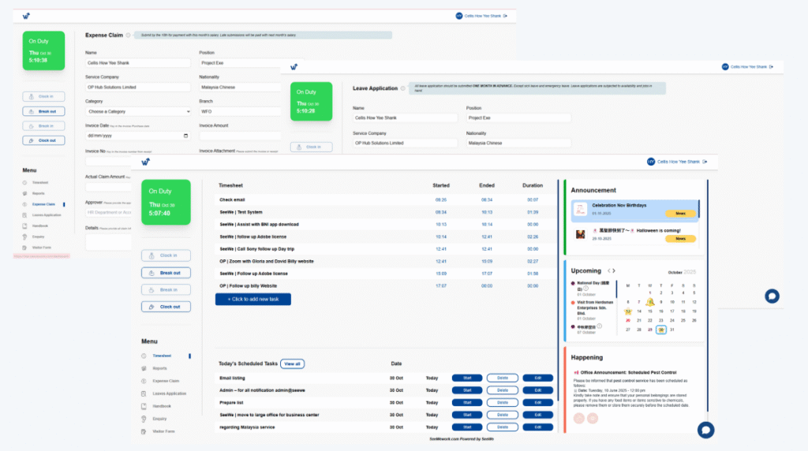Open the calendar picker icon in Invoice Date

[x=185, y=136]
